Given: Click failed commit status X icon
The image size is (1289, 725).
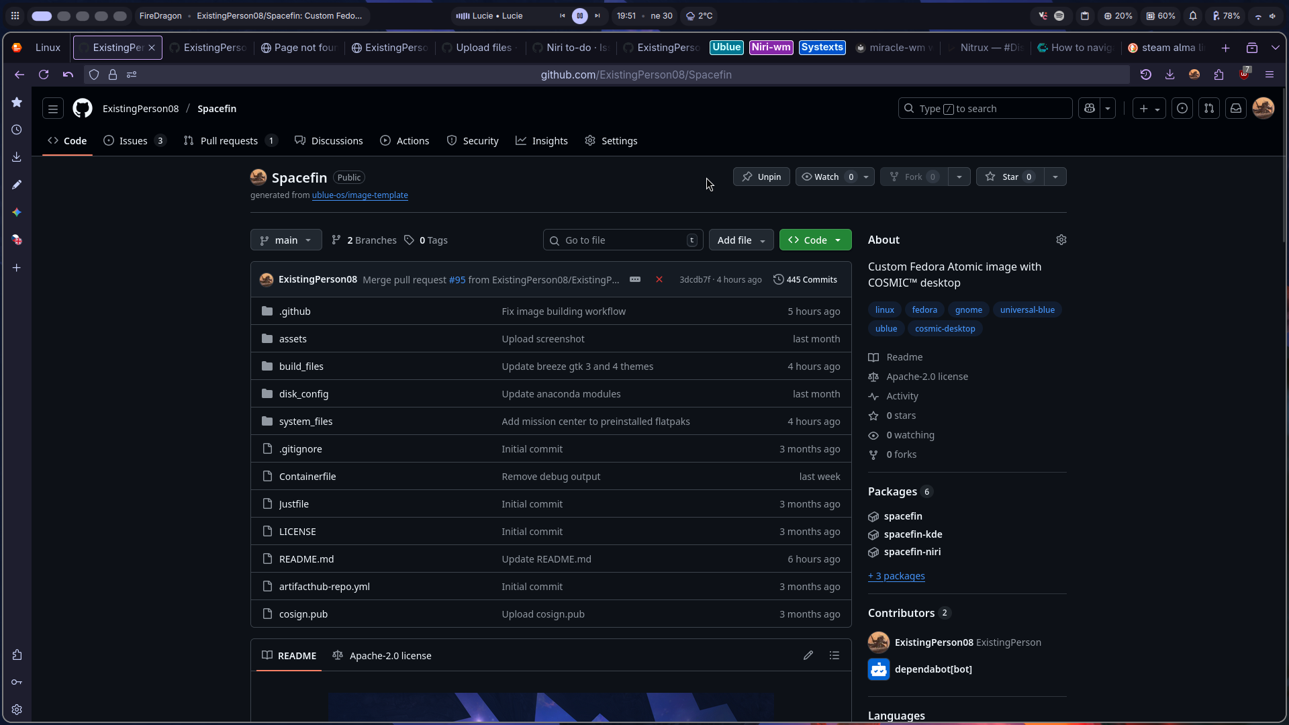Looking at the screenshot, I should pos(659,279).
